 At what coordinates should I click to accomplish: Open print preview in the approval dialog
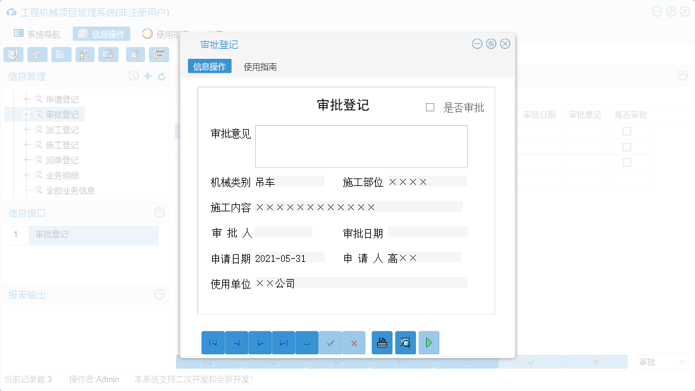(406, 342)
